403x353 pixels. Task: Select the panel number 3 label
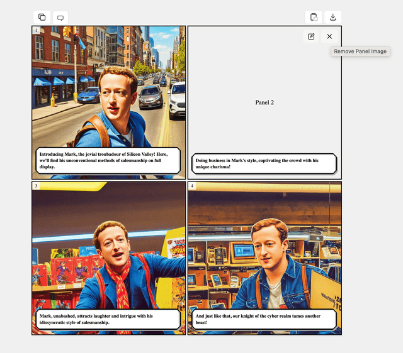(x=36, y=186)
